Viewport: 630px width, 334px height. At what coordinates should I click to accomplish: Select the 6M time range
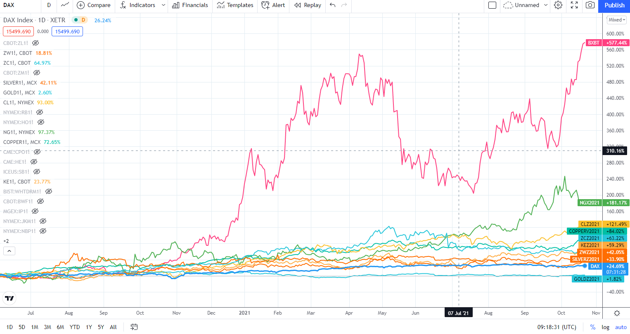coord(60,327)
